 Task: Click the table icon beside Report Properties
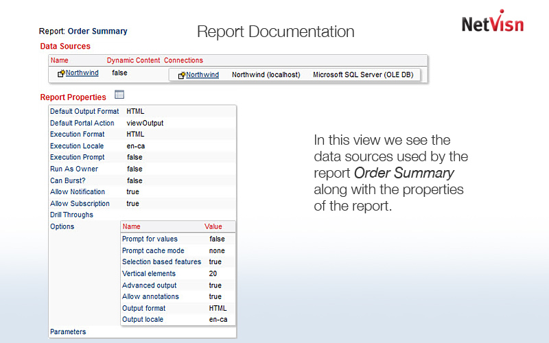coord(119,95)
